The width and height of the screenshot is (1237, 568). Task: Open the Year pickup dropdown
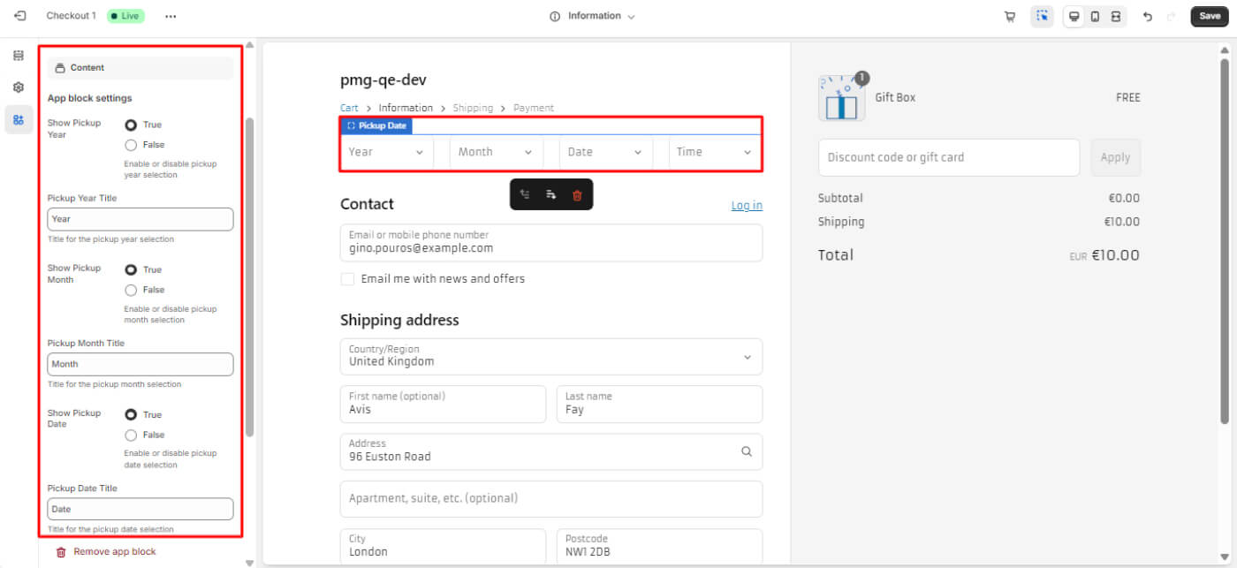pos(386,152)
